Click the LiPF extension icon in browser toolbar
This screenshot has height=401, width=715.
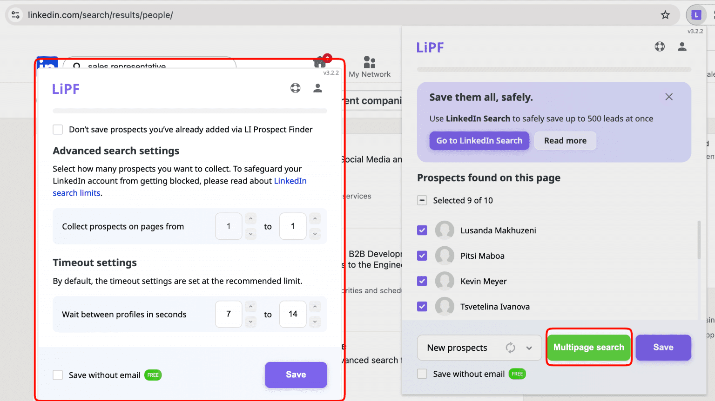tap(696, 15)
